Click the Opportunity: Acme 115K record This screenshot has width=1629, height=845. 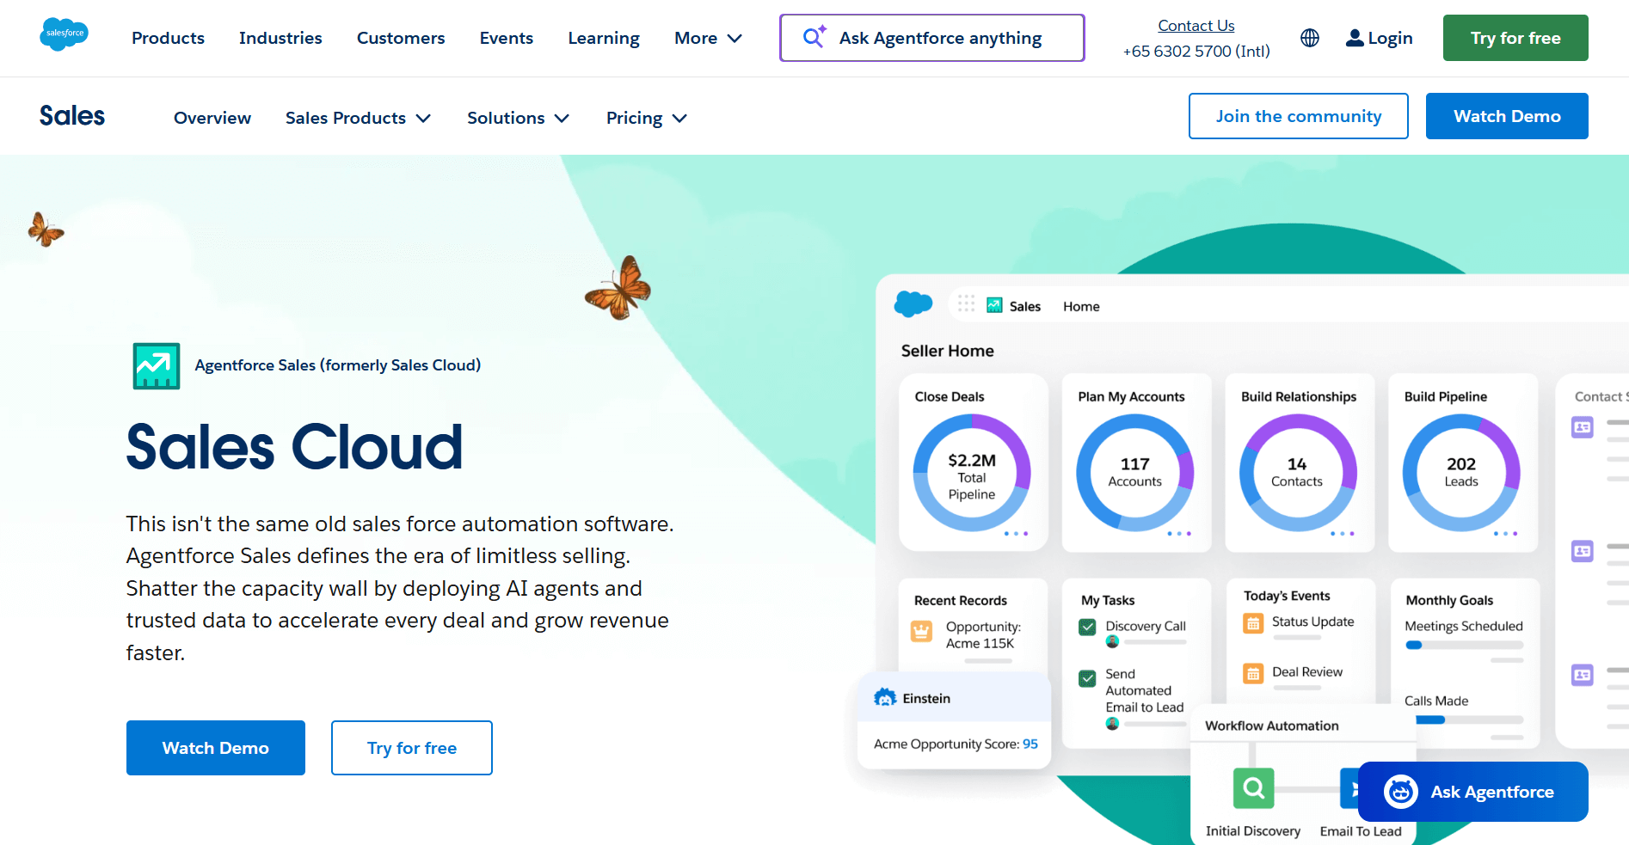pyautogui.click(x=983, y=635)
